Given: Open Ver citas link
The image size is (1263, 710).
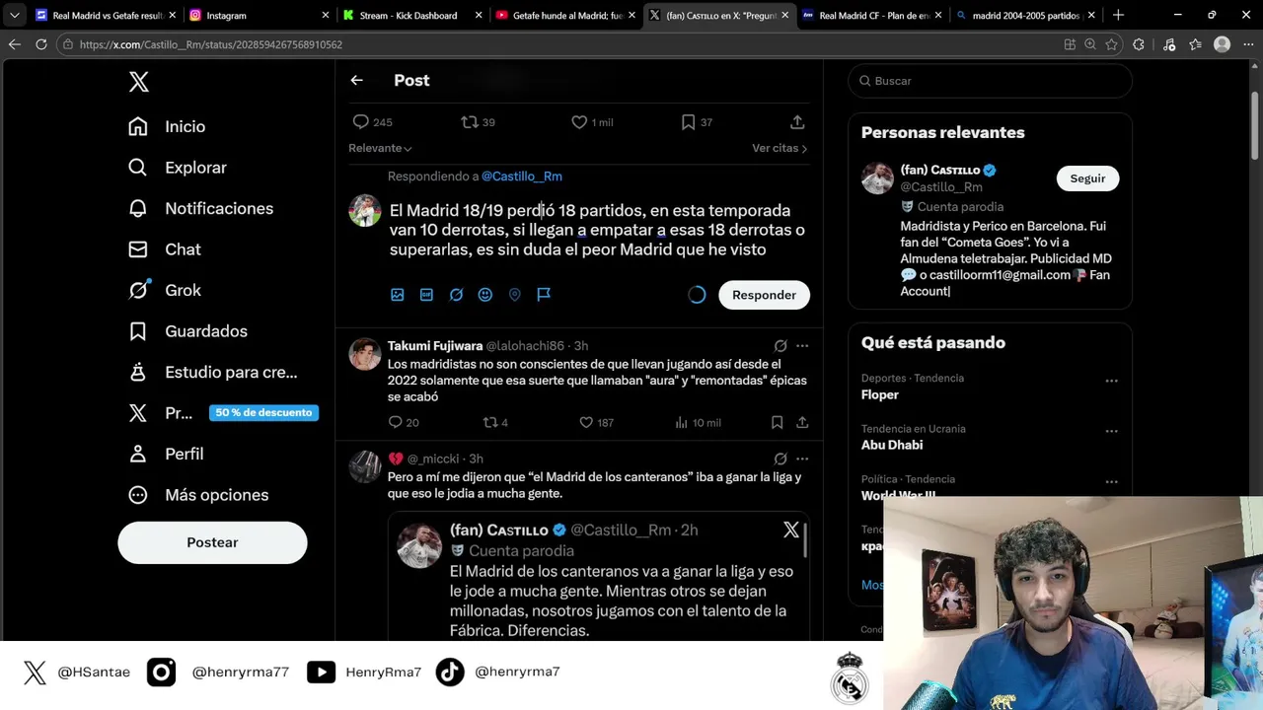Looking at the screenshot, I should [x=780, y=148].
